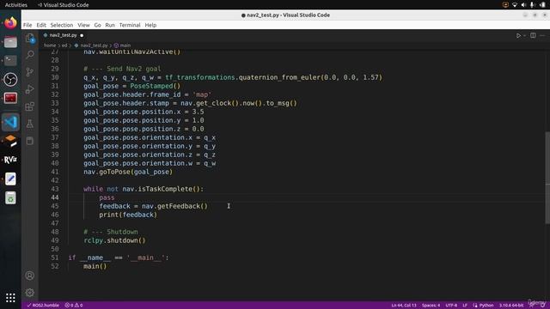Click 'main' symbol in the breadcrumb
This screenshot has height=309, width=550.
coord(125,45)
